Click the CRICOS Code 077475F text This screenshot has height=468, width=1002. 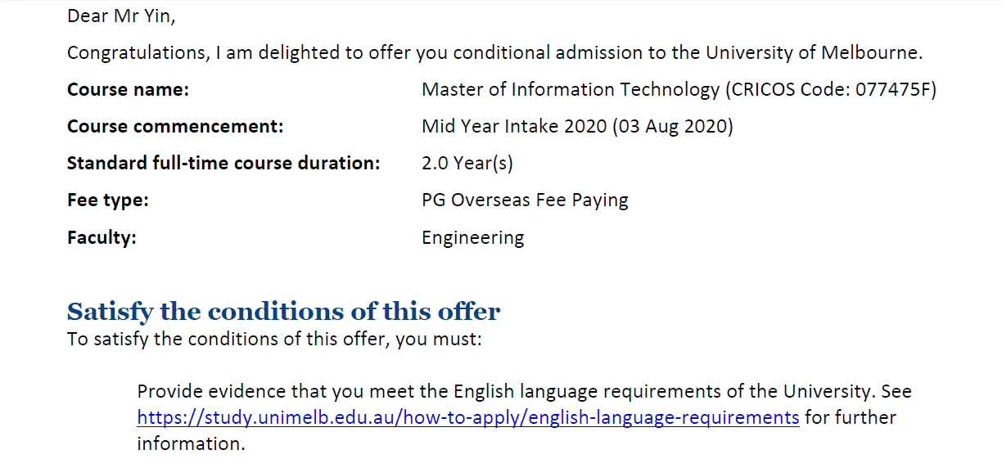click(x=831, y=90)
